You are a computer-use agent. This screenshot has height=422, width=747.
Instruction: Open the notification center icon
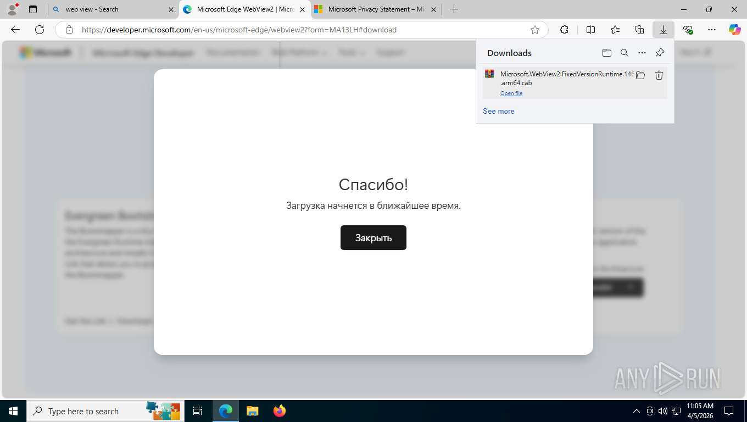point(729,411)
